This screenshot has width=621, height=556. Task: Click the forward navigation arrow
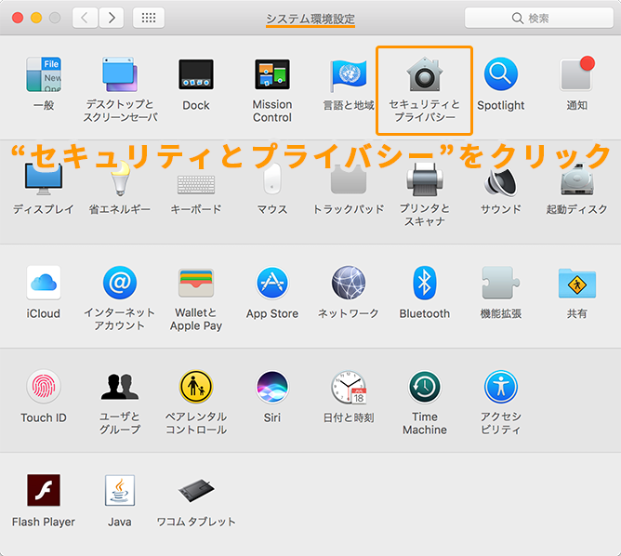[x=112, y=18]
